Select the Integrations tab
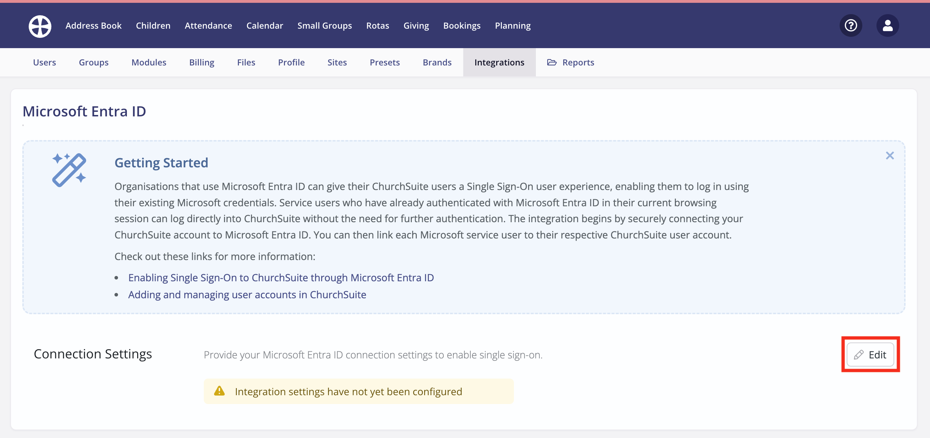The width and height of the screenshot is (930, 438). (x=499, y=62)
